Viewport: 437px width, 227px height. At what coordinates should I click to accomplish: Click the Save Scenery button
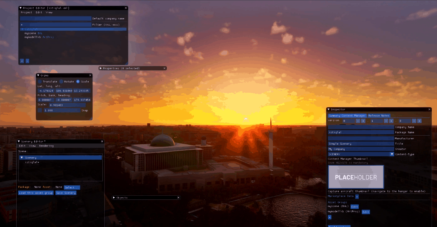tap(66, 193)
